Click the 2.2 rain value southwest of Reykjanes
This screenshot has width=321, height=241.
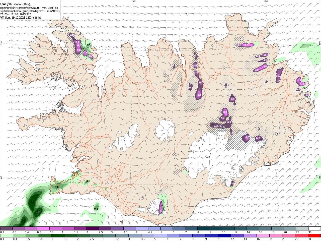(39, 212)
